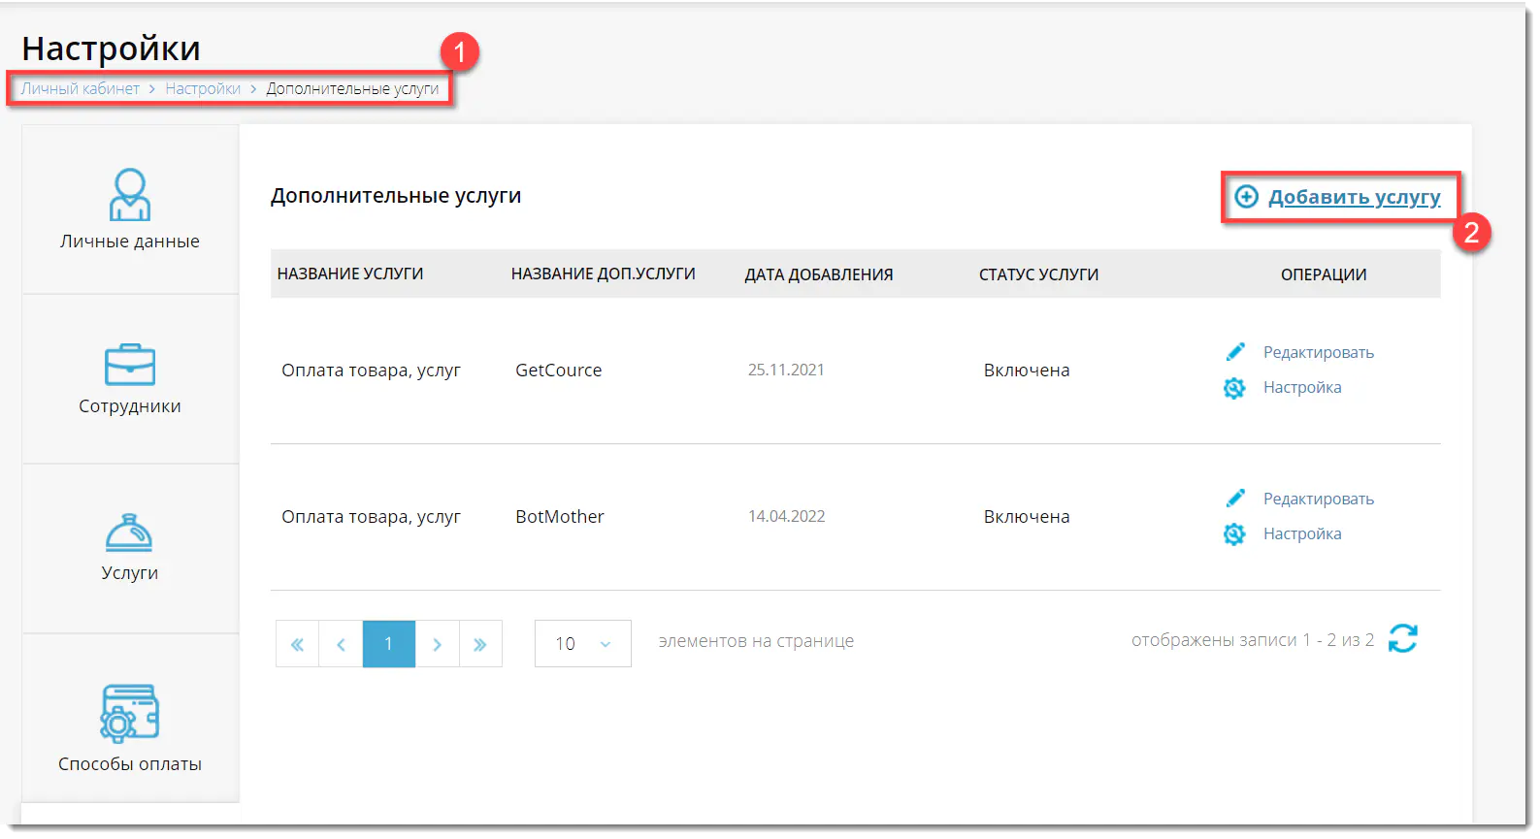Click Дополнительные услуги section heading
Image resolution: width=1540 pixels, height=839 pixels.
[396, 196]
